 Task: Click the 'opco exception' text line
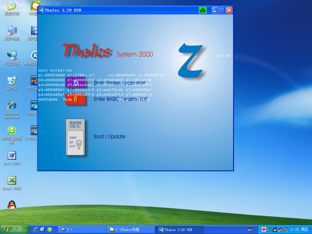click(x=55, y=70)
